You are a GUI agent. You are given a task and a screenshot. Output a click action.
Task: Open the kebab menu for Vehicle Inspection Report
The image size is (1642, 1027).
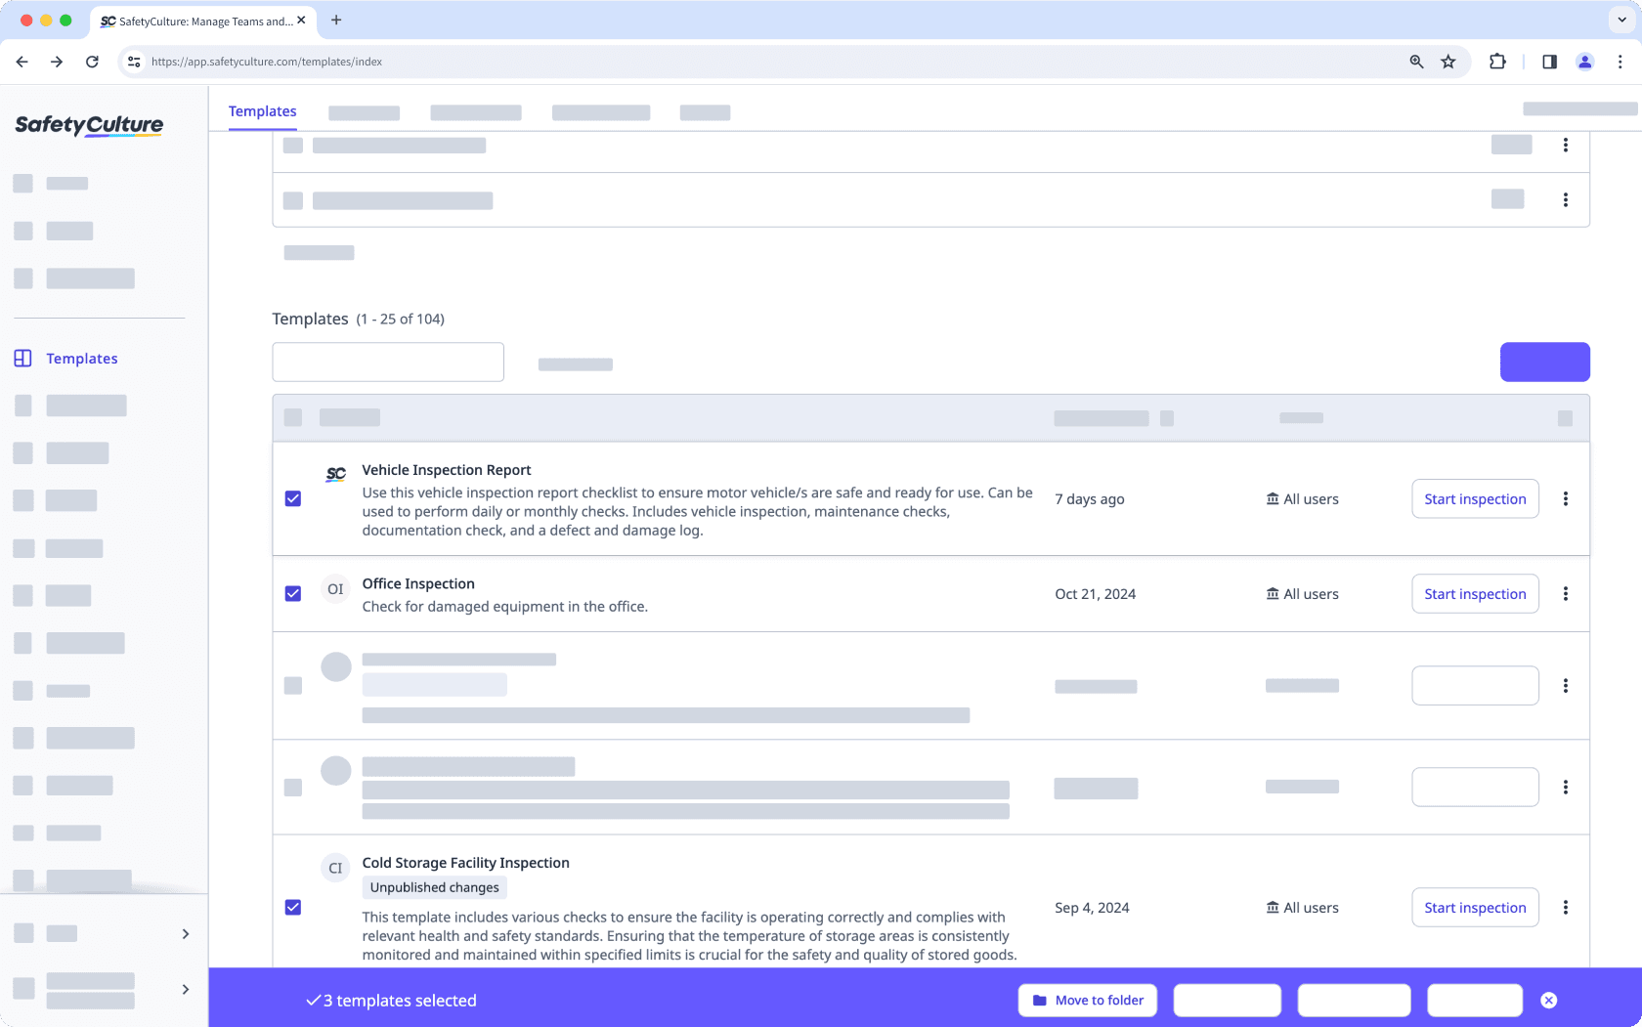pos(1566,498)
